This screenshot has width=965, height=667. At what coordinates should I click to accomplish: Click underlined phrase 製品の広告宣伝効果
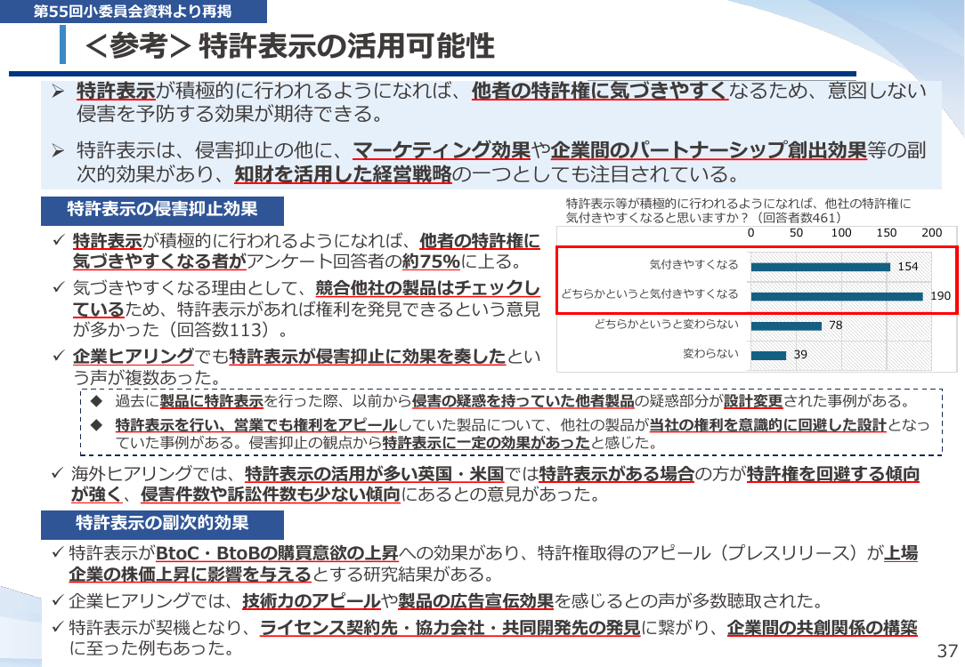pos(476,600)
